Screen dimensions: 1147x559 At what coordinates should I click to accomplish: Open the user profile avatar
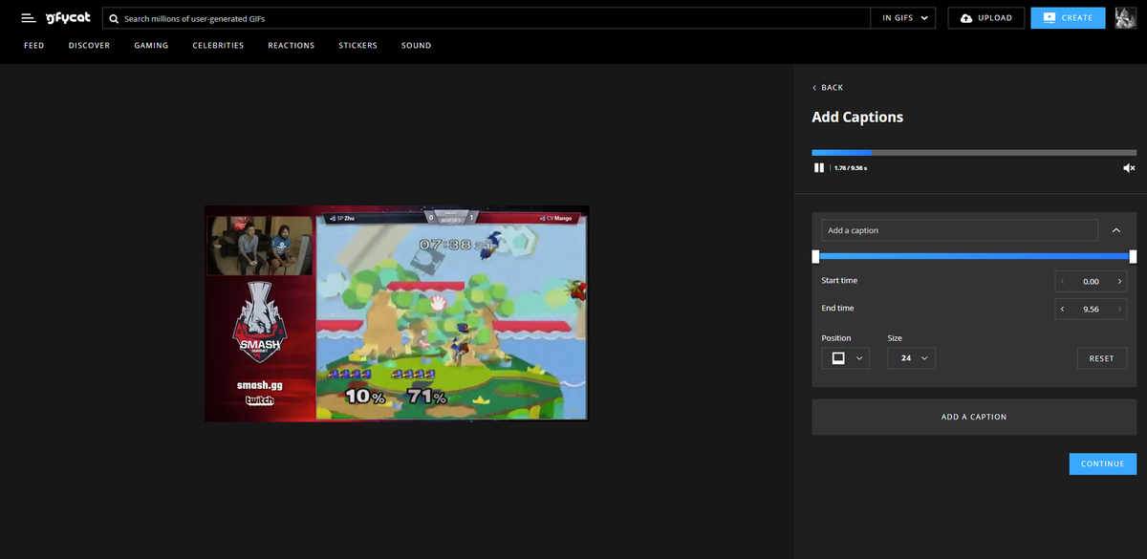(x=1126, y=17)
